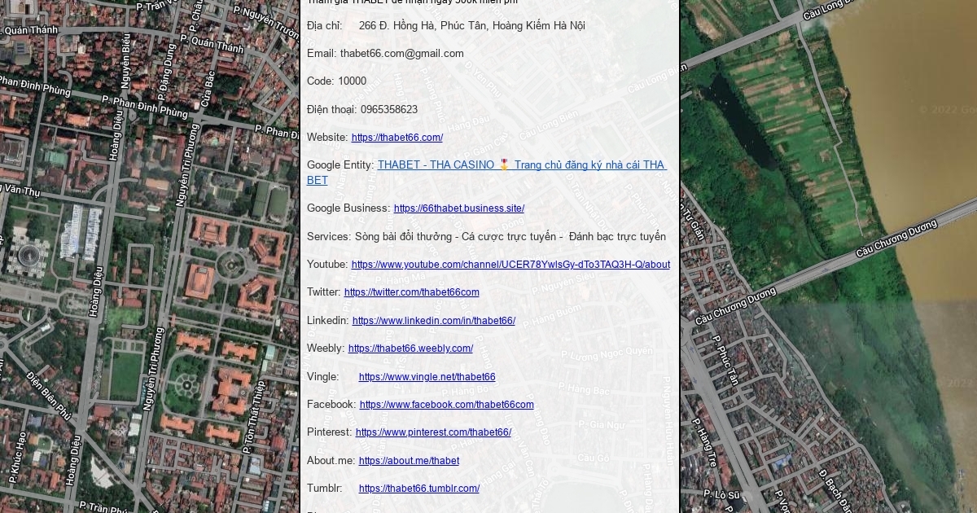This screenshot has width=977, height=513.
Task: Click the Điện Biên Phủ street label
Action: coord(49,397)
